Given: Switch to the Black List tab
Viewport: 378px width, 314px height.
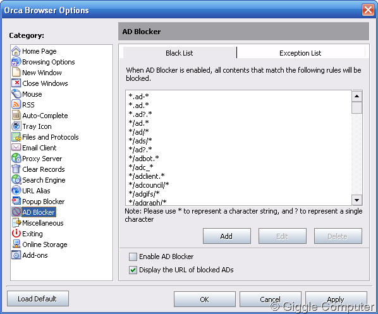Looking at the screenshot, I should (180, 53).
